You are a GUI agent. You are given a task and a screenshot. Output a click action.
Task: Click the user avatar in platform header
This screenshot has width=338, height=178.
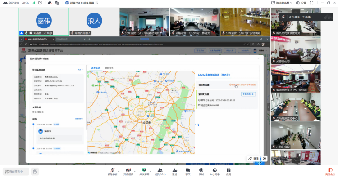[255, 50]
